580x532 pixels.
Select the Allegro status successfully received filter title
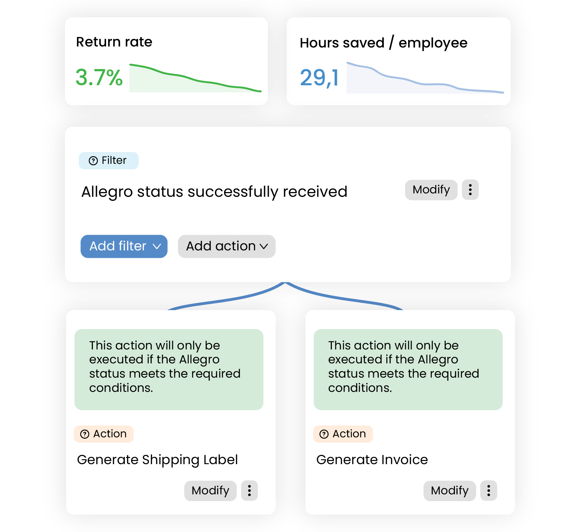point(214,191)
